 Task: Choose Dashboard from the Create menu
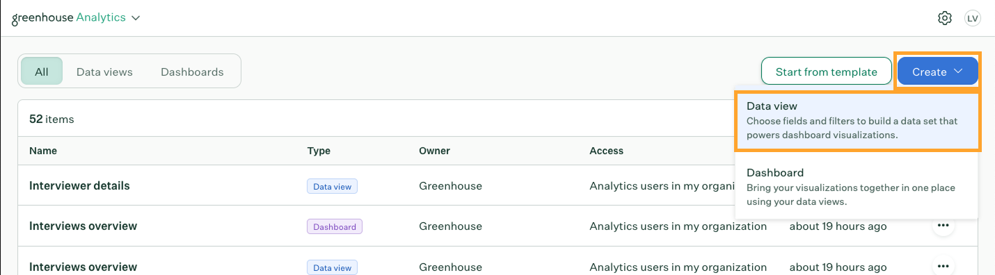coord(857,186)
